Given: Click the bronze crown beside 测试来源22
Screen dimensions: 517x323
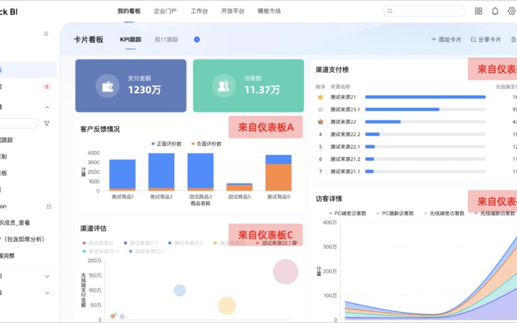Looking at the screenshot, I should [320, 121].
